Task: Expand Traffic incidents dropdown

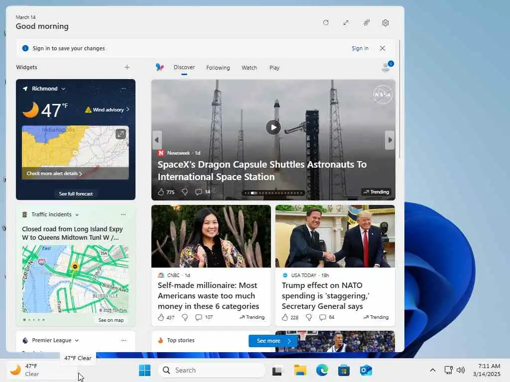Action: [x=77, y=215]
